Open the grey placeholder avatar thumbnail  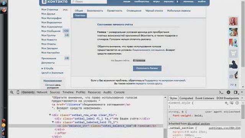233,54
